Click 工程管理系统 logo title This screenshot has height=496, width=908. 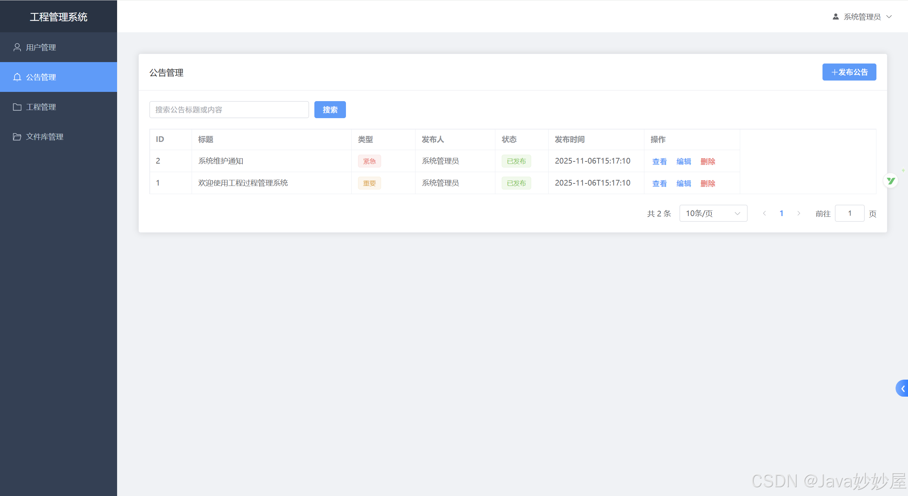59,17
